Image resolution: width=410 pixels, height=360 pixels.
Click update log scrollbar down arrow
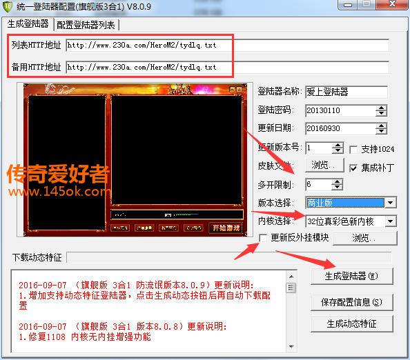(x=291, y=347)
